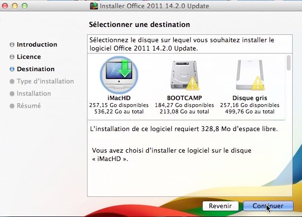Viewport: 302px width, 217px height.
Task: Zoom the window with green button
Action: click(25, 6)
